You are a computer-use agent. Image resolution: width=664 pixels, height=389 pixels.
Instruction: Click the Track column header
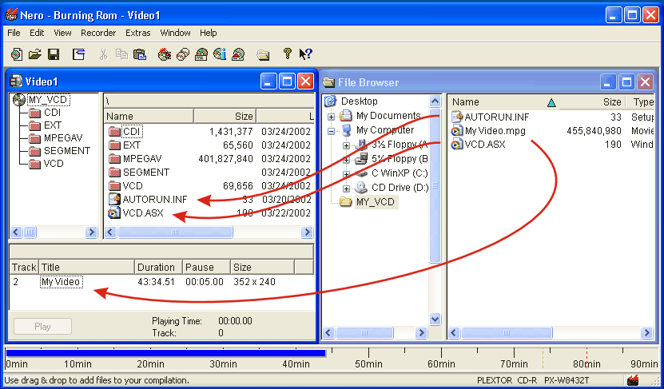click(24, 267)
